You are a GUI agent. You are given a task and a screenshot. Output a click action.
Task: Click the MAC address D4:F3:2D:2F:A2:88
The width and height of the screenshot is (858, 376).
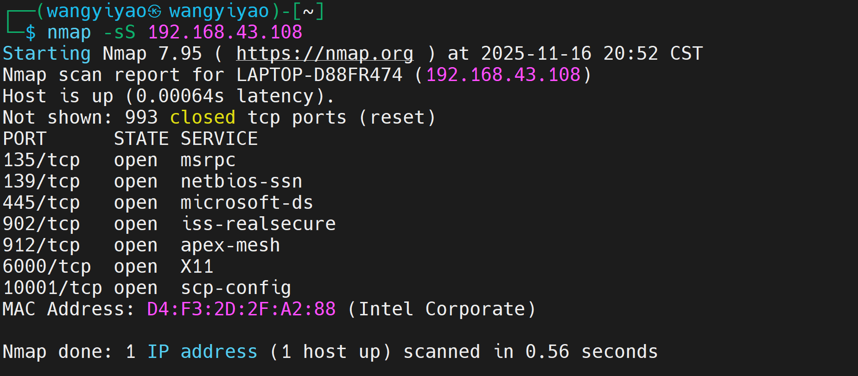point(241,309)
